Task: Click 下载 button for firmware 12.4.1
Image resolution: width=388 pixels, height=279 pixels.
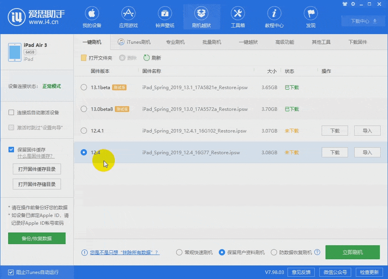Action: point(334,131)
